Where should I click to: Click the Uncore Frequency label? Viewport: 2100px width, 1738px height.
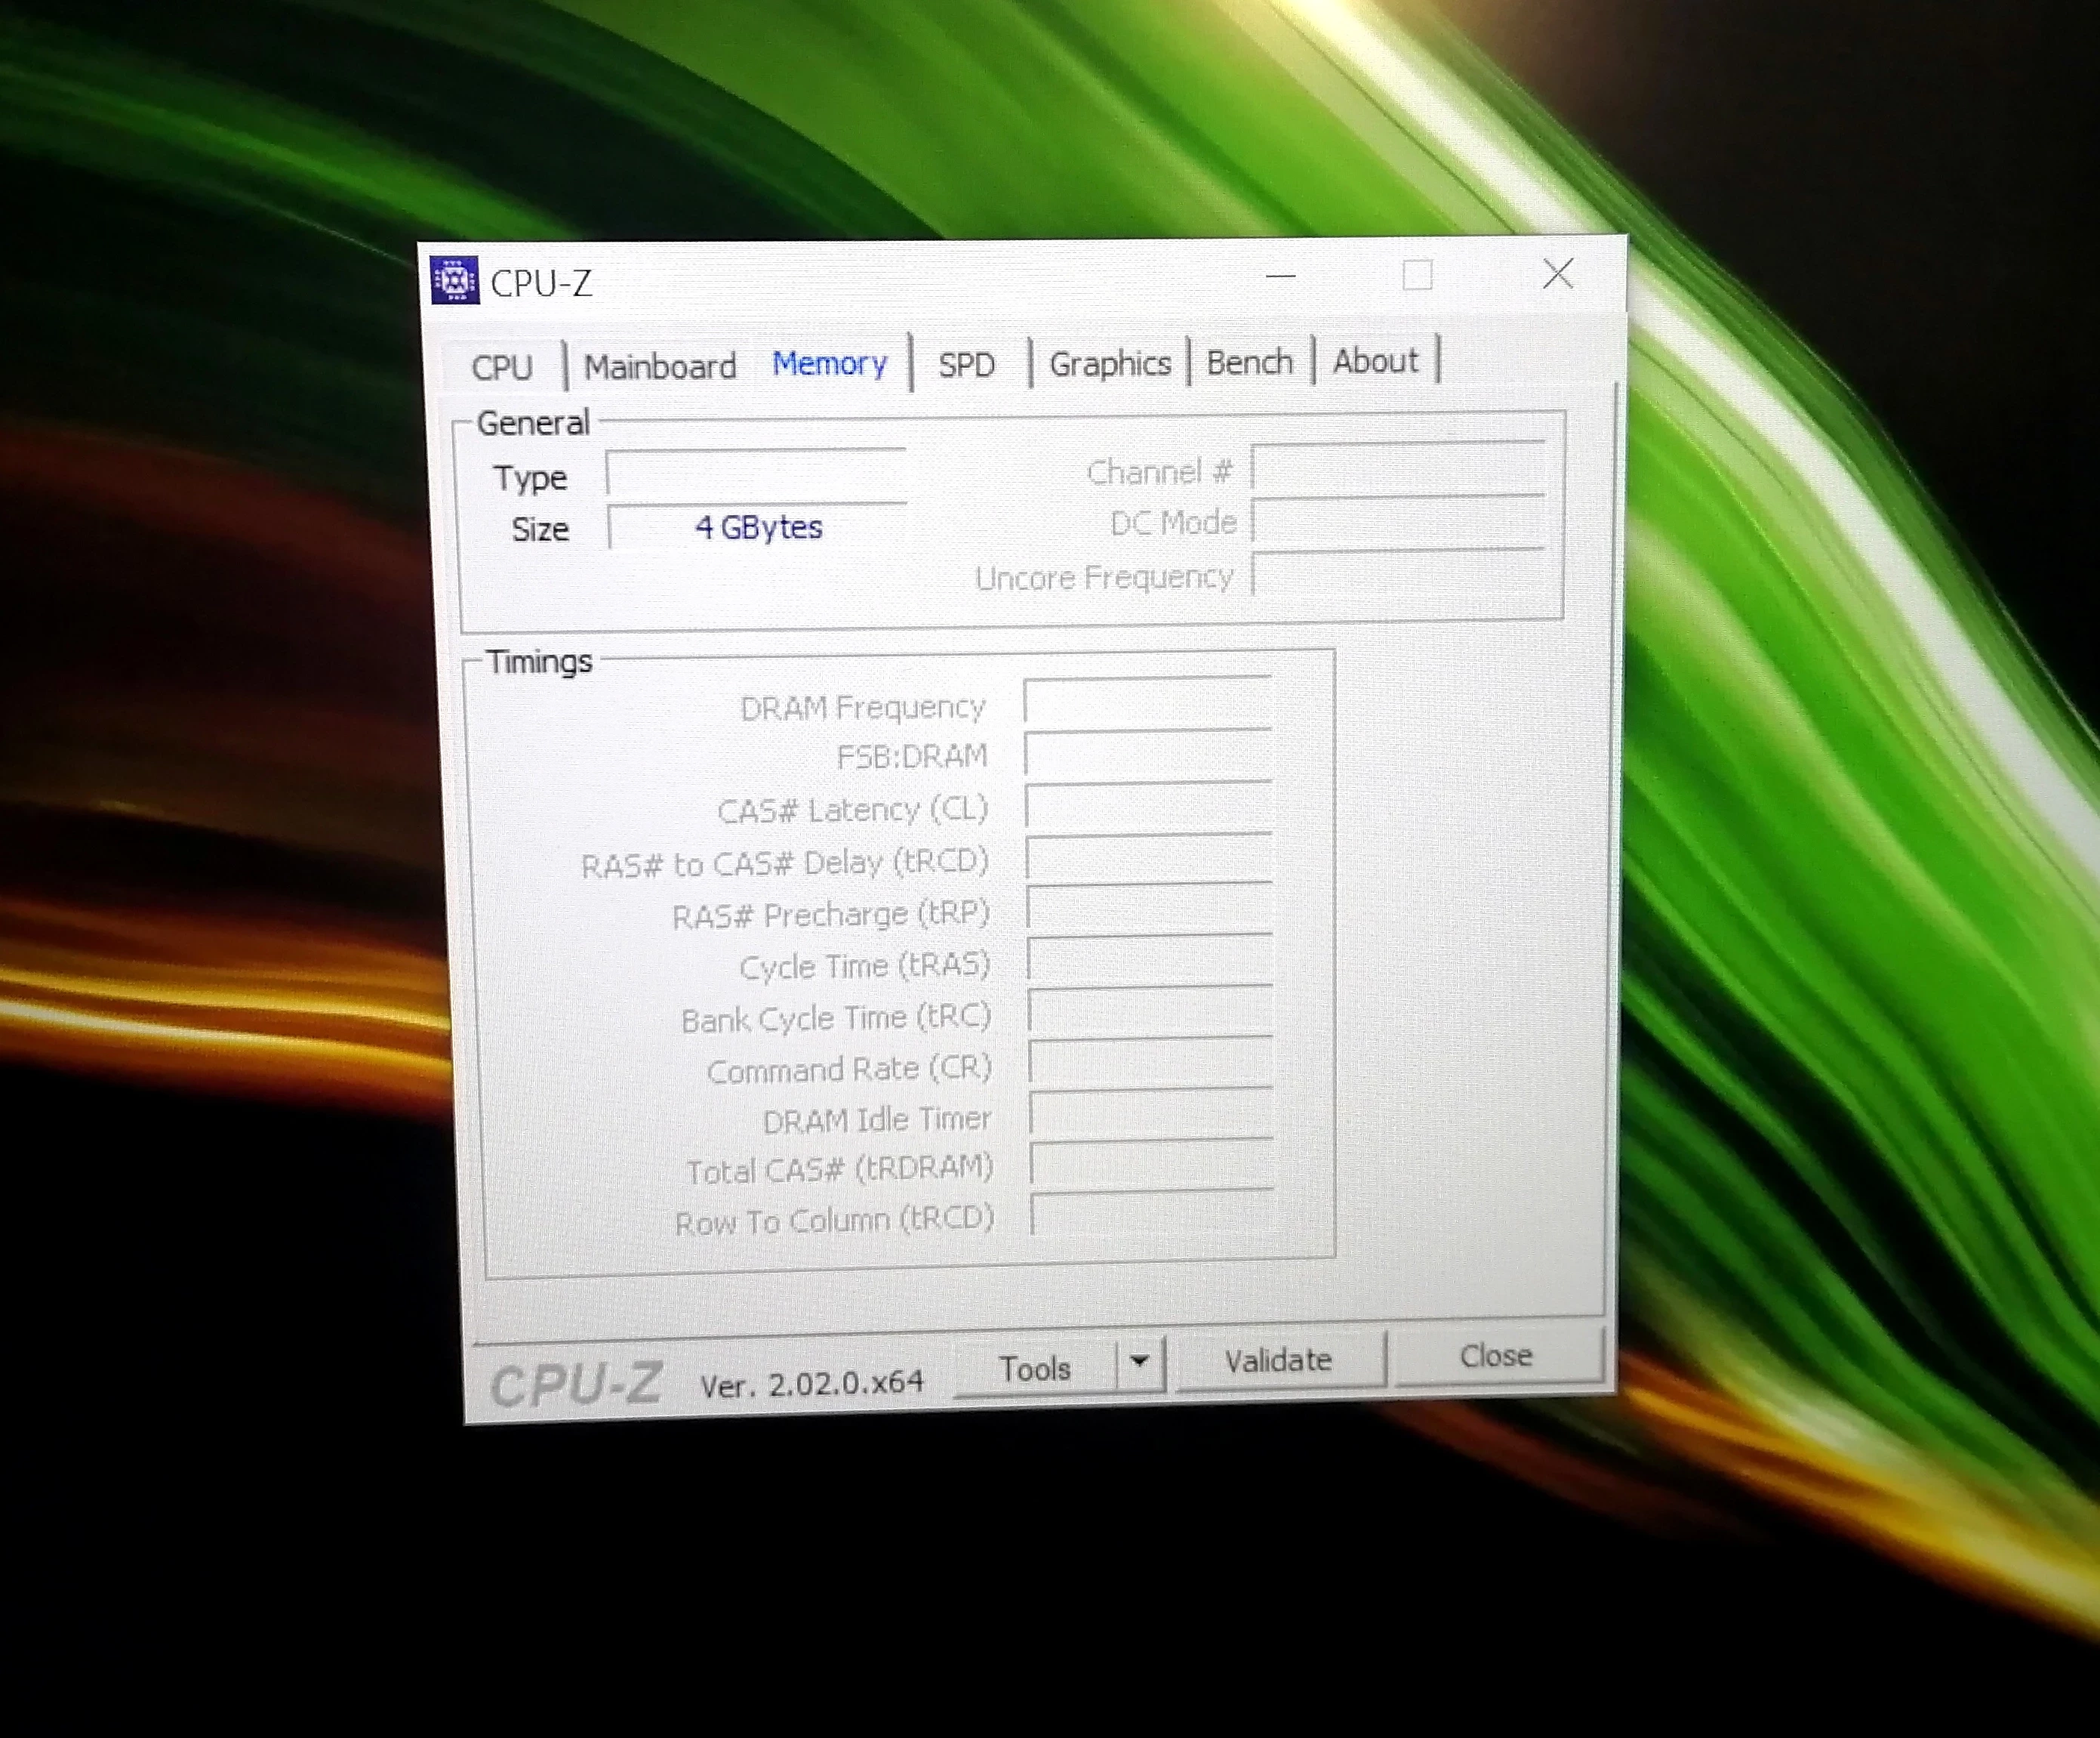[x=1104, y=579]
